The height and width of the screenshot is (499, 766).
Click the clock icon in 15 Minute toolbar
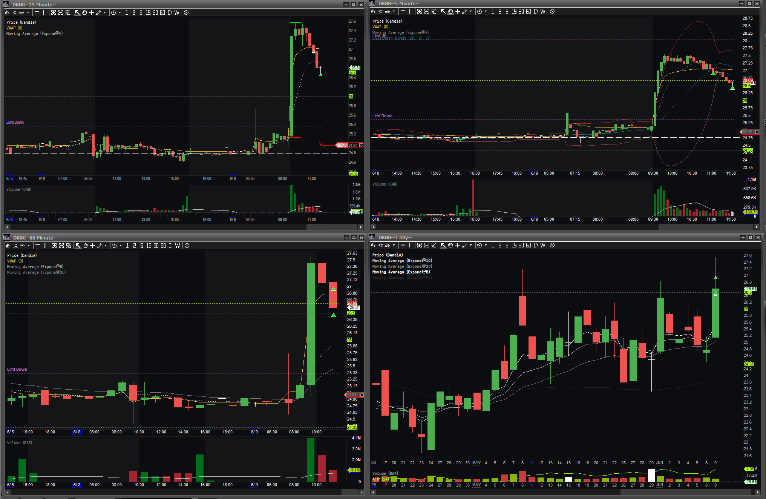(x=113, y=12)
